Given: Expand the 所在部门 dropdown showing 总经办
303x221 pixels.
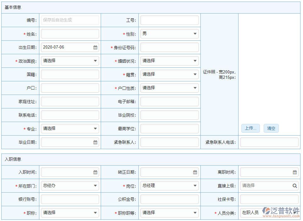Looking at the screenshot, I should click(70, 186).
